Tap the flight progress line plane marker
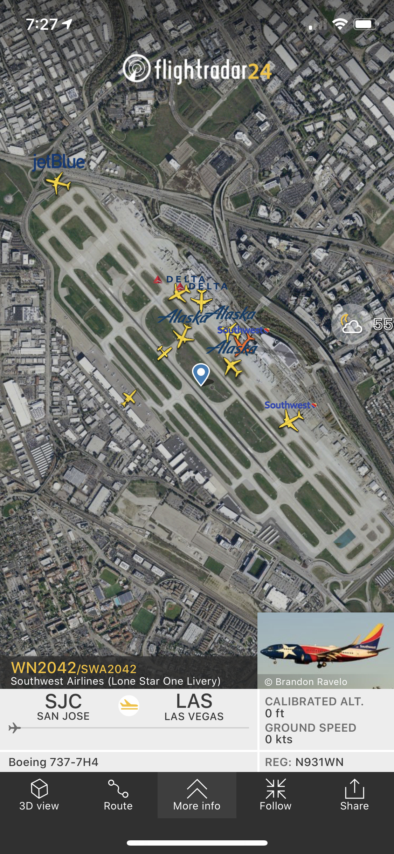The height and width of the screenshot is (854, 394). click(x=14, y=728)
